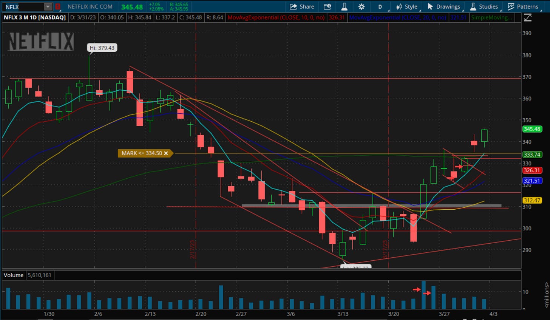Click the Hi: 379.43 price bubble
Viewport: 550px width, 320px height.
[102, 48]
